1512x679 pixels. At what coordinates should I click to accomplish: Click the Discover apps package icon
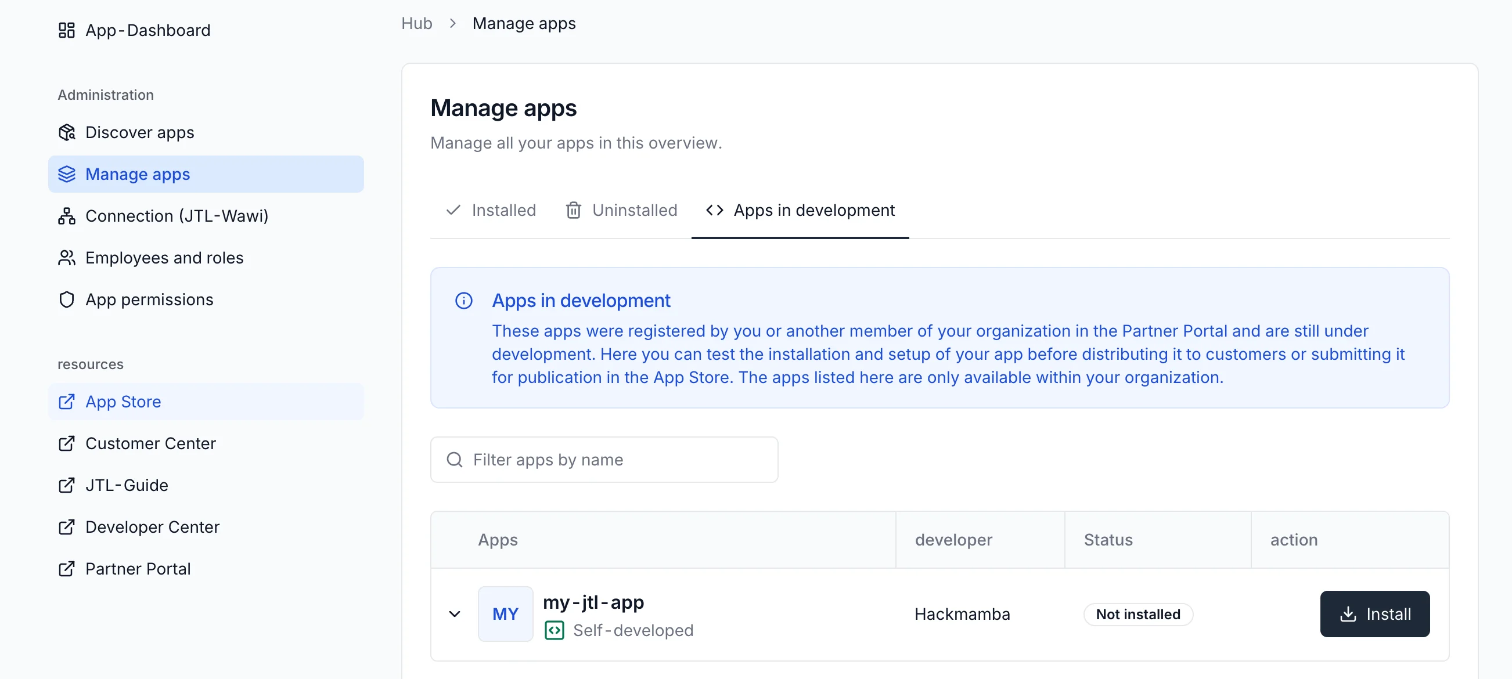pyautogui.click(x=67, y=132)
